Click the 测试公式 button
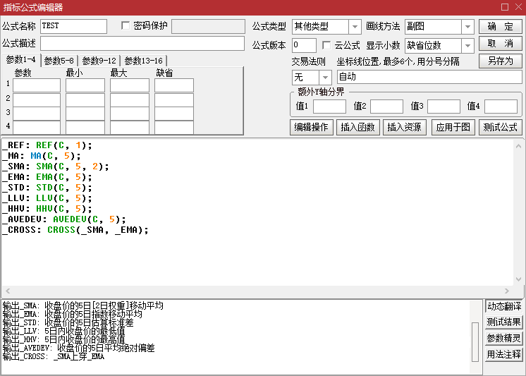 click(x=500, y=128)
